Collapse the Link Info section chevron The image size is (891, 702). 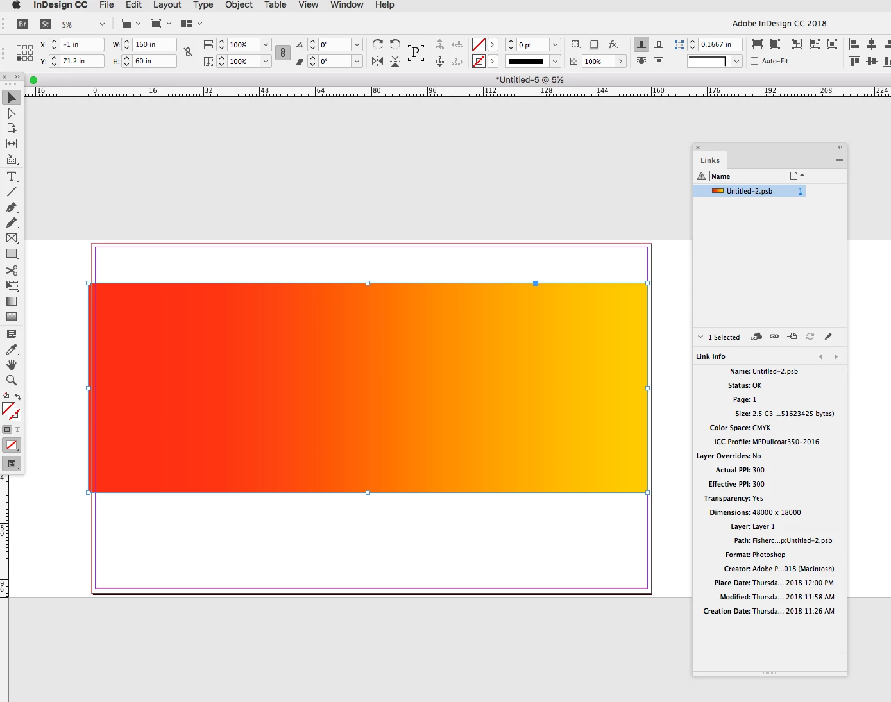(700, 337)
